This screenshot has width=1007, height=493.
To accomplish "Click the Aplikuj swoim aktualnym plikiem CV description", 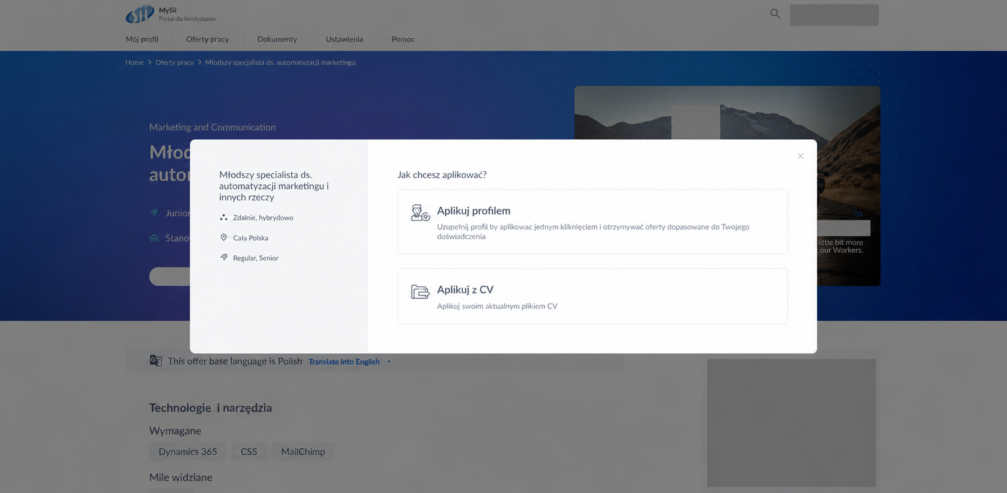I will pos(497,306).
